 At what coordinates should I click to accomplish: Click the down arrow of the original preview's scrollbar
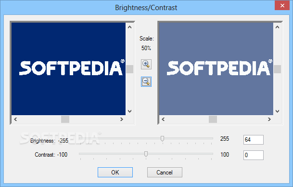click(129, 111)
